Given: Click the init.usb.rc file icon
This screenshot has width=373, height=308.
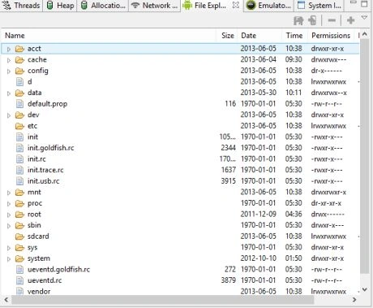Looking at the screenshot, I should tap(19, 181).
